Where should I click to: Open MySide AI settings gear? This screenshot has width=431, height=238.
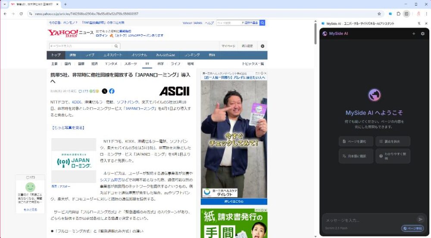[422, 34]
